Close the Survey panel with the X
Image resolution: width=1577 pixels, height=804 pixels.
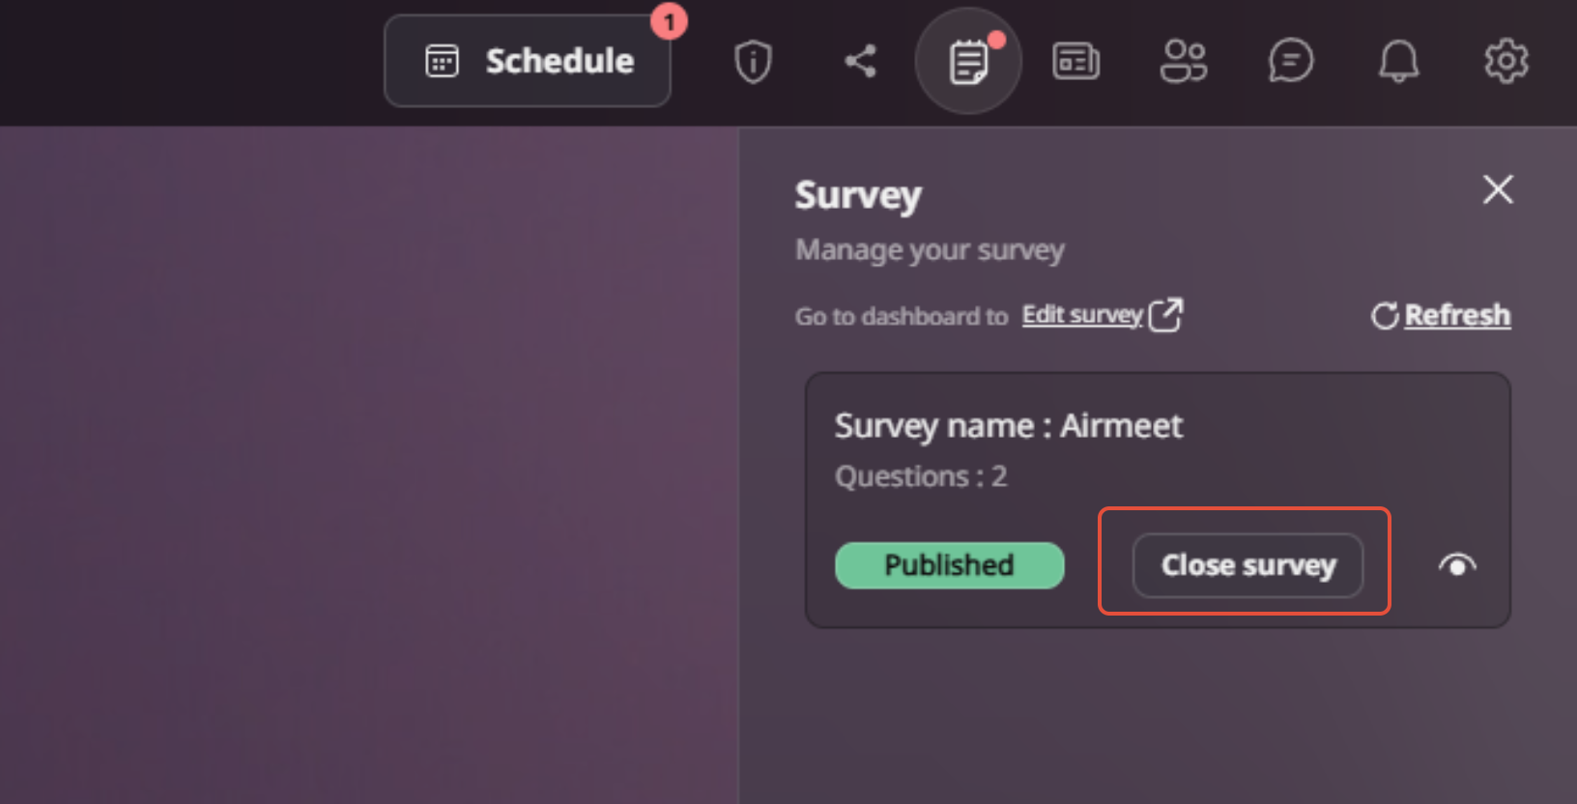[x=1498, y=189]
